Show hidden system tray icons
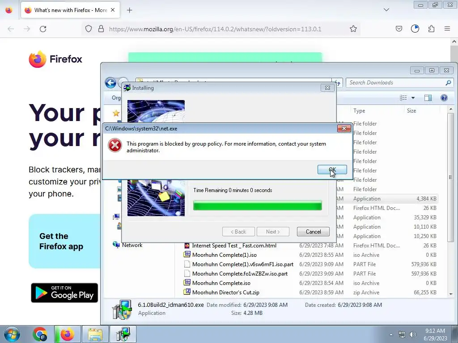The width and height of the screenshot is (458, 343). pos(391,335)
